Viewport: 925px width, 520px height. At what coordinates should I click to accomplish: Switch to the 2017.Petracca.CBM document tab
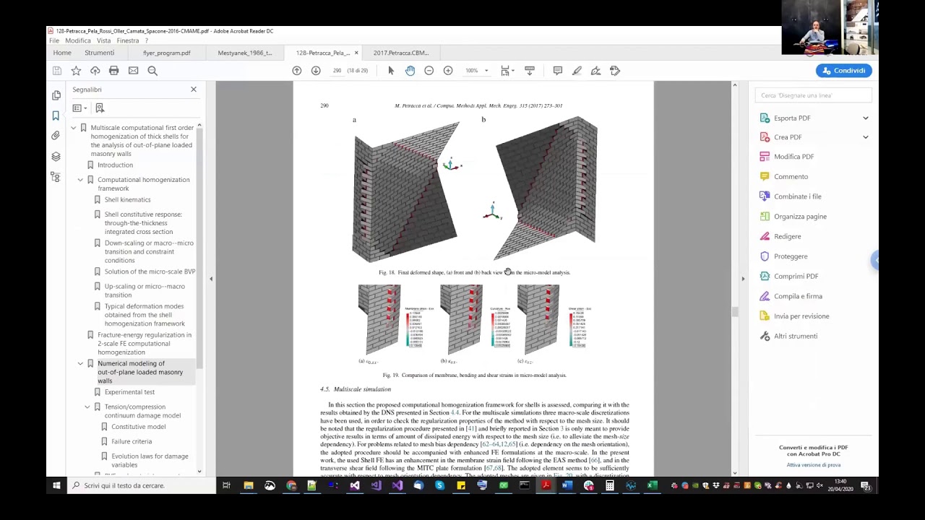click(401, 53)
